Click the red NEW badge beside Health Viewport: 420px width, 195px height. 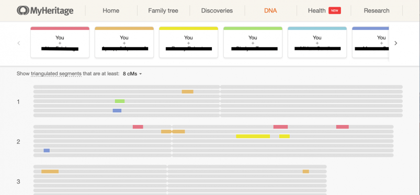click(x=335, y=10)
